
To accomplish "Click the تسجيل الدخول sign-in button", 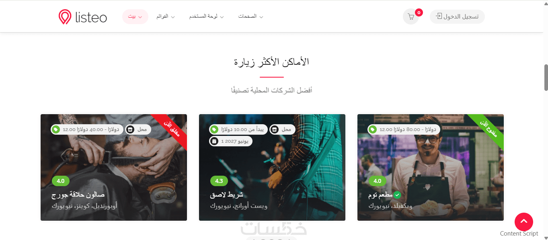I will point(457,16).
